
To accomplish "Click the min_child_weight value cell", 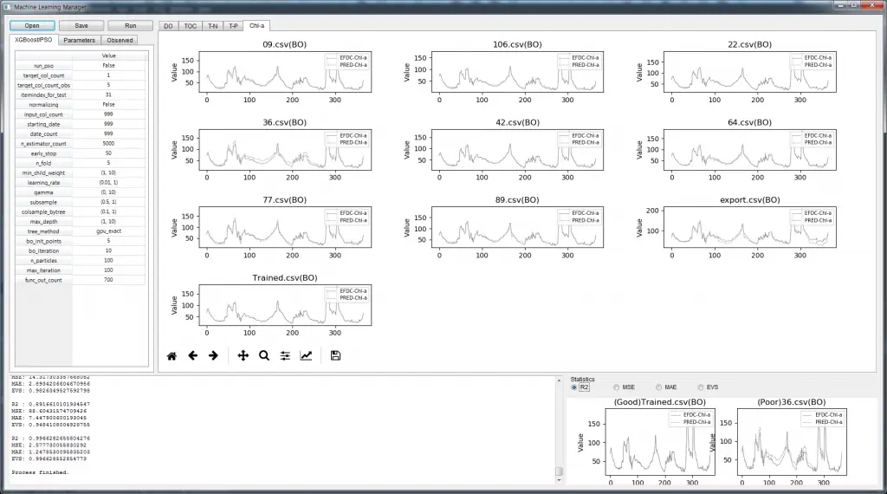I will pos(108,172).
